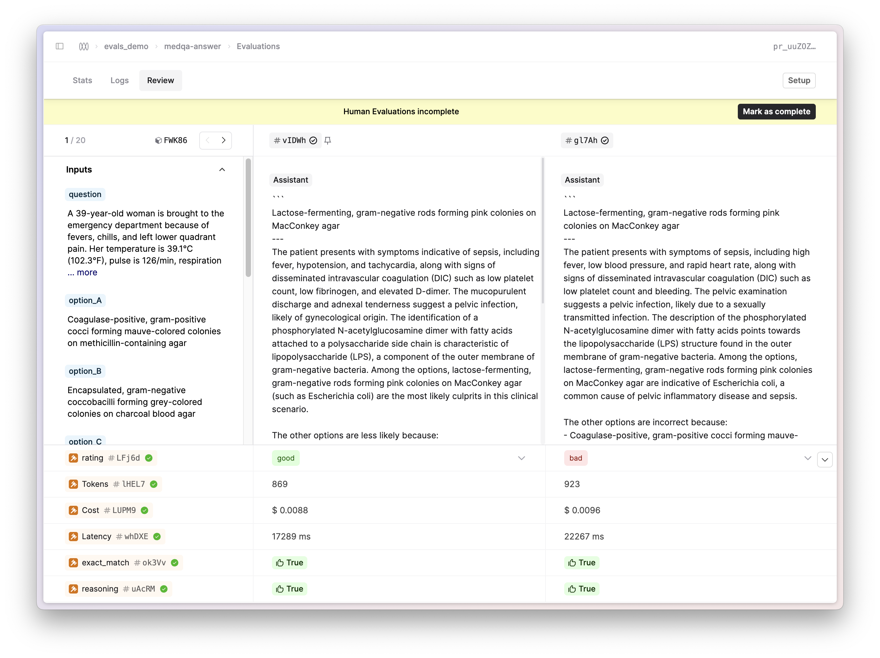Click the $ 0.0096 cost value
Screen dimensions: 880x658
point(582,510)
